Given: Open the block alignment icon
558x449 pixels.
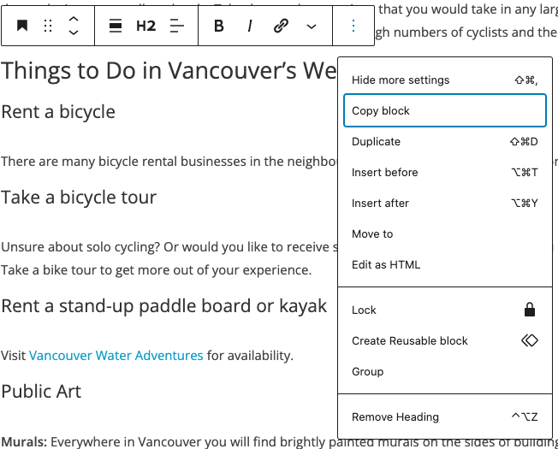Looking at the screenshot, I should pos(116,26).
